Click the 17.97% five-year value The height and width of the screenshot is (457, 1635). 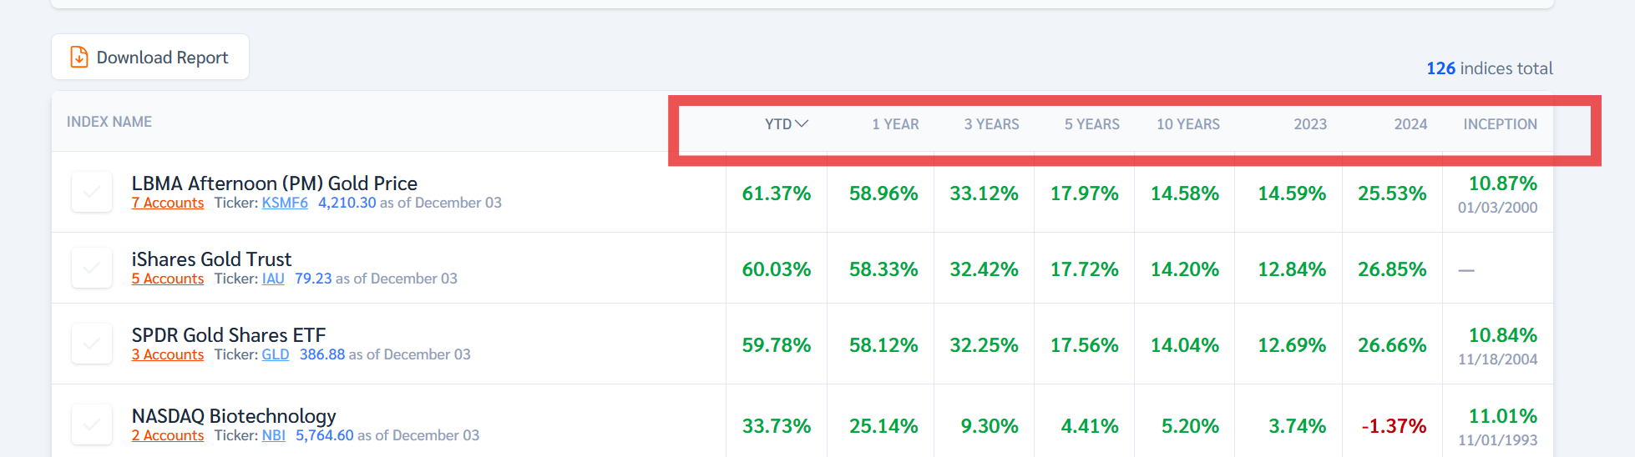(x=1084, y=193)
